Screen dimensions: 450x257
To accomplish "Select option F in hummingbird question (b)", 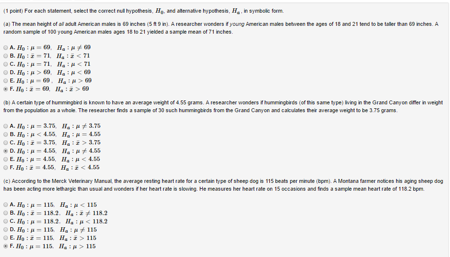I will pyautogui.click(x=5, y=167).
